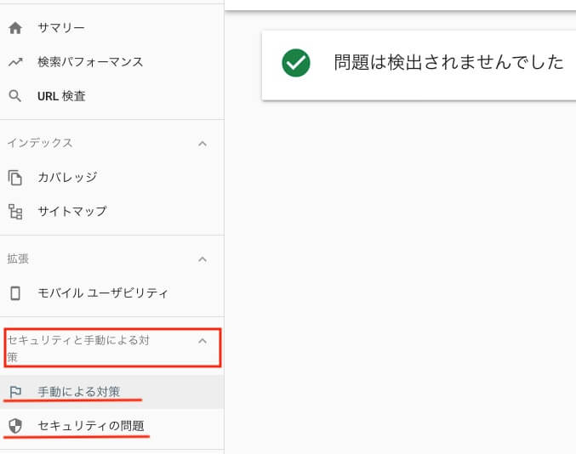Click the green checkmark status icon
576x454 pixels.
296,63
